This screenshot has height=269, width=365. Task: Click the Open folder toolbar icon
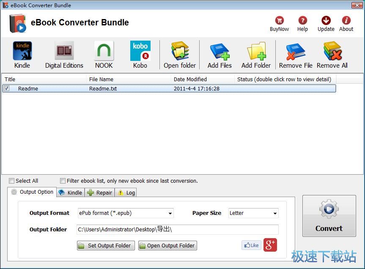click(x=180, y=51)
